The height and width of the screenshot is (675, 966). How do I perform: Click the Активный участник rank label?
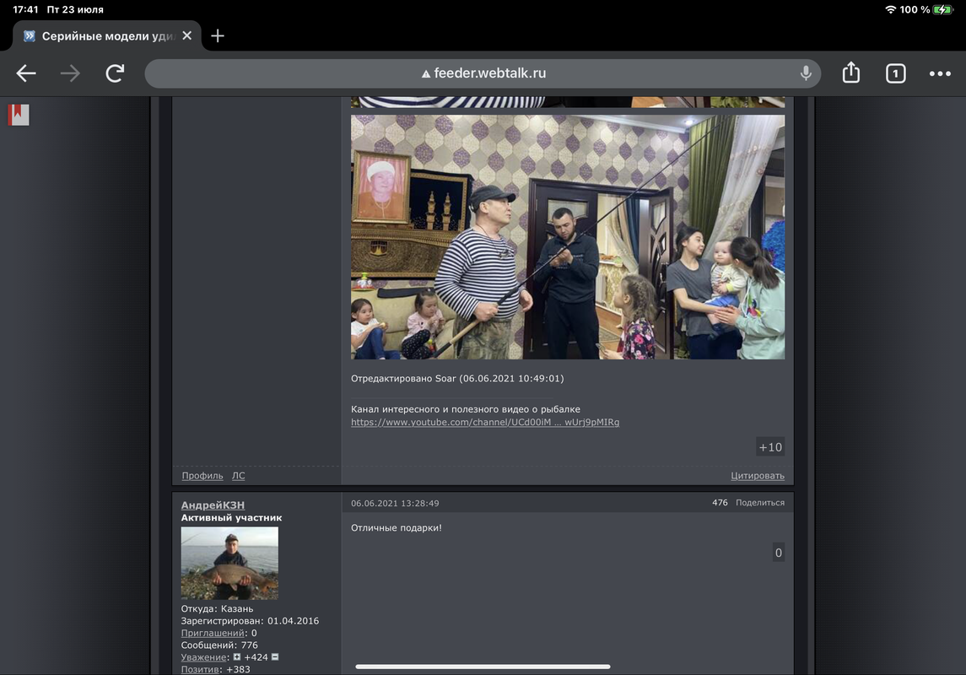point(231,517)
